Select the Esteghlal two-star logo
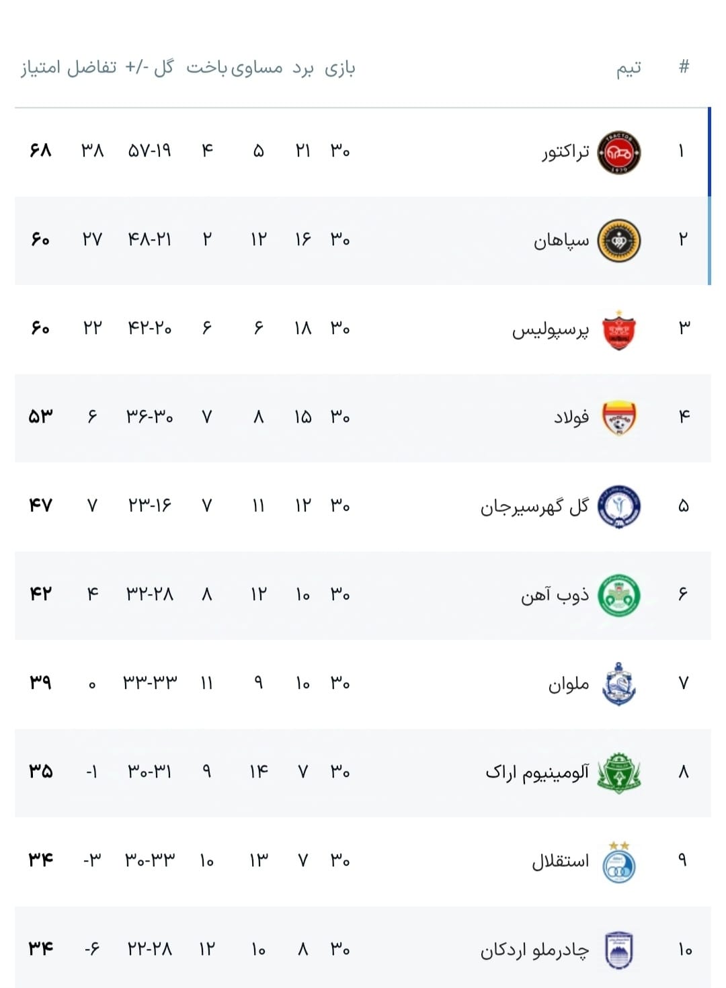The height and width of the screenshot is (988, 726). pyautogui.click(x=618, y=862)
